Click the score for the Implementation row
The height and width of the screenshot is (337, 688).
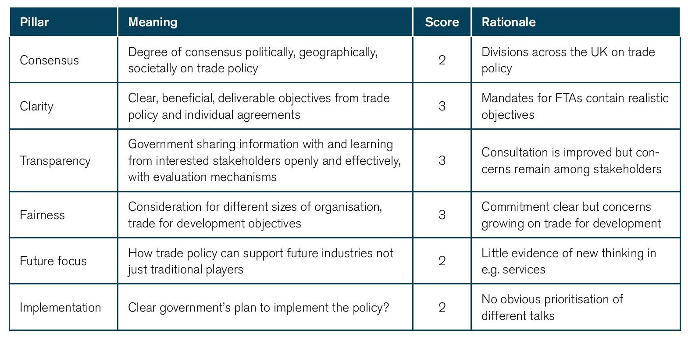(x=442, y=307)
